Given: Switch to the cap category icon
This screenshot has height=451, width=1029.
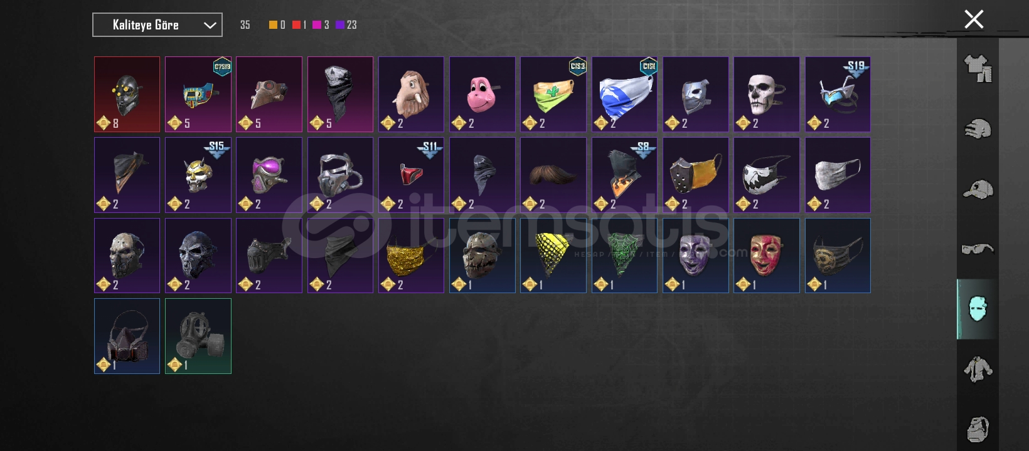Looking at the screenshot, I should (978, 189).
